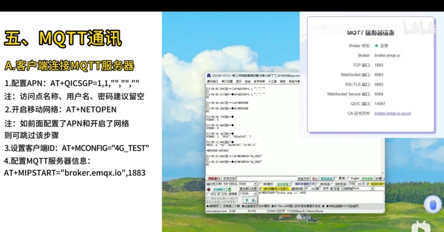Click the AT+MCONFIG="4G_TEST" slide text
Screen dimensions: 444x232
(x=105, y=148)
